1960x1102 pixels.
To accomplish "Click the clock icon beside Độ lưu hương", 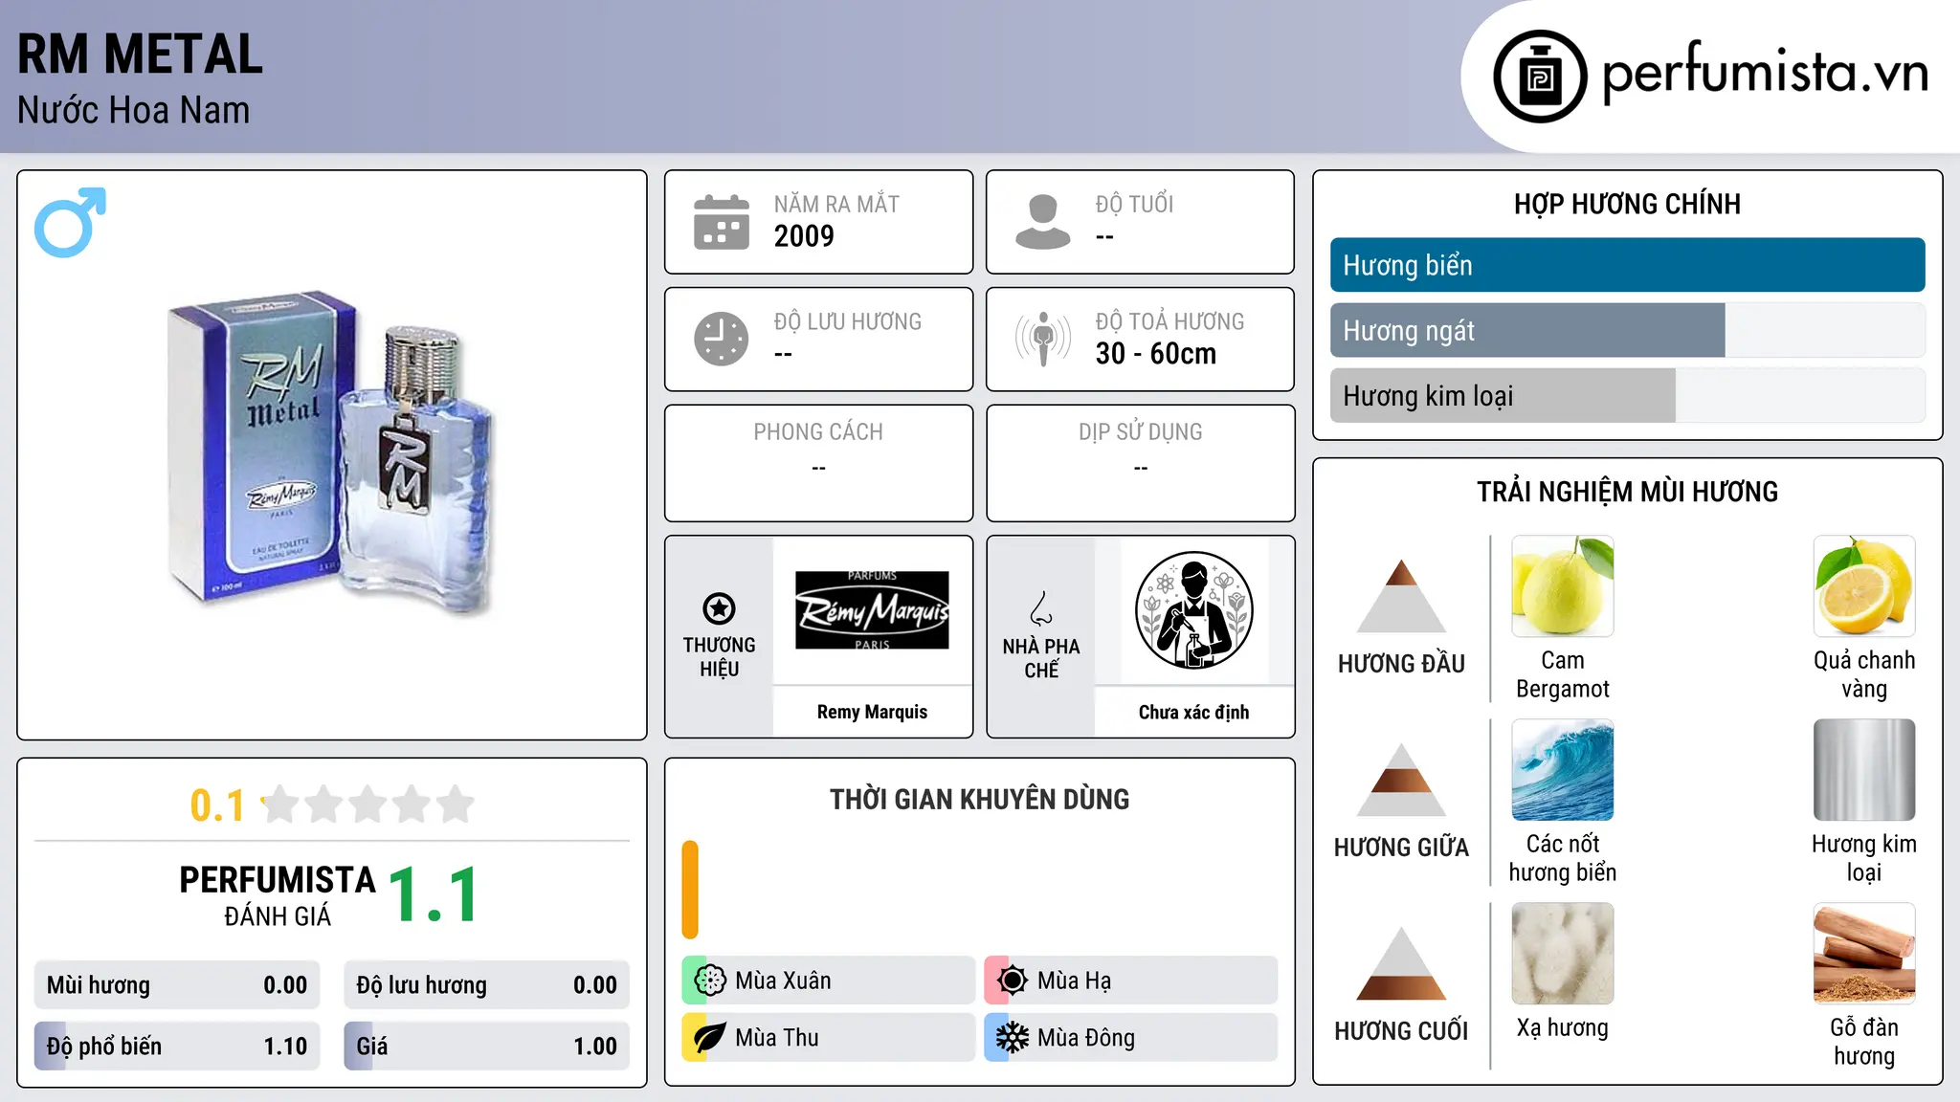I will (722, 339).
